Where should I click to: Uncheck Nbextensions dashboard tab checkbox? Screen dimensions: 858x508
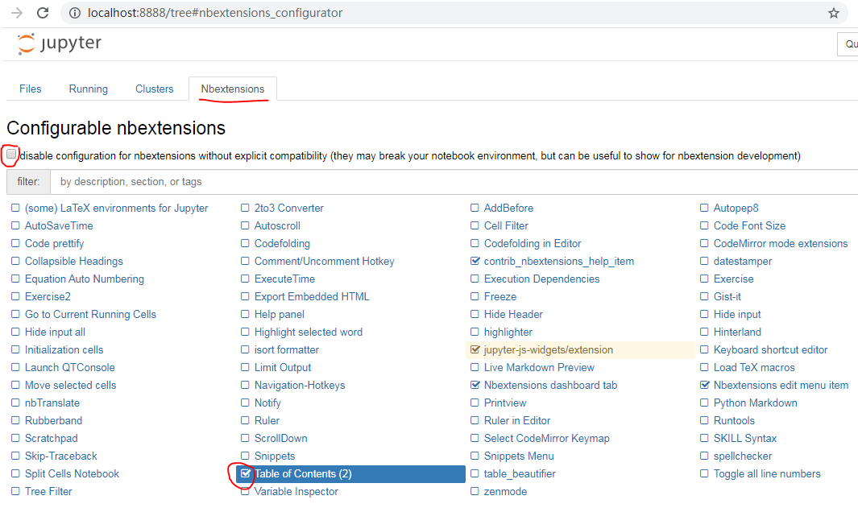tap(475, 385)
